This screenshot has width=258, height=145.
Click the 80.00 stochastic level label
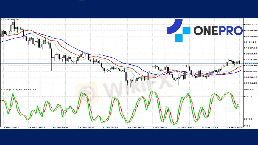(x=248, y=96)
